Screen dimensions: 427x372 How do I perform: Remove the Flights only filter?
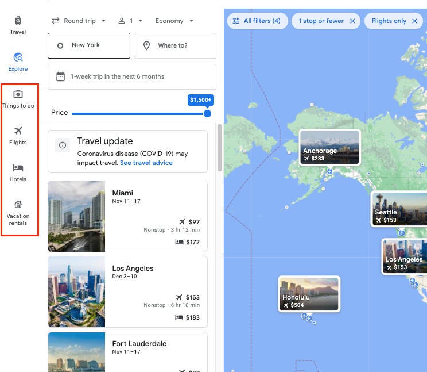(x=414, y=21)
